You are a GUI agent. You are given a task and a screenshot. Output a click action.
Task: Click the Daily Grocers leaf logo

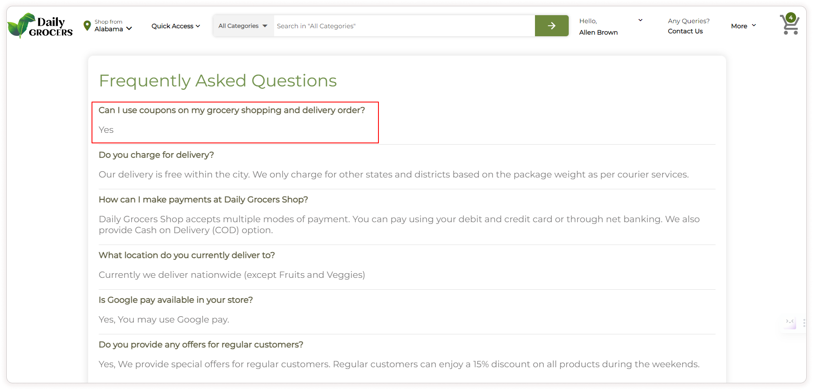click(x=22, y=25)
